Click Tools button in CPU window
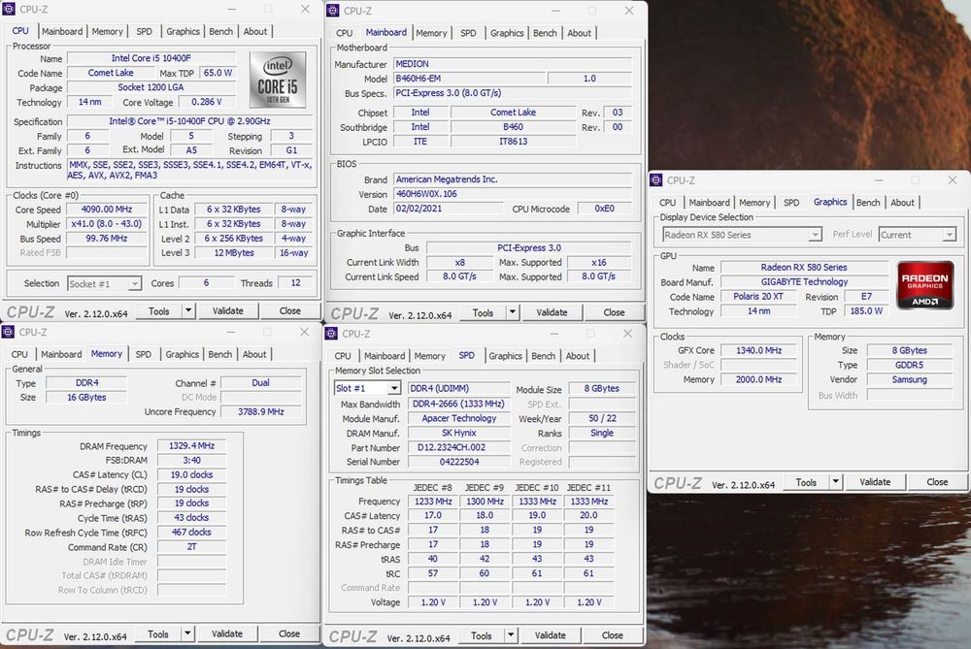The height and width of the screenshot is (649, 971). pyautogui.click(x=158, y=310)
